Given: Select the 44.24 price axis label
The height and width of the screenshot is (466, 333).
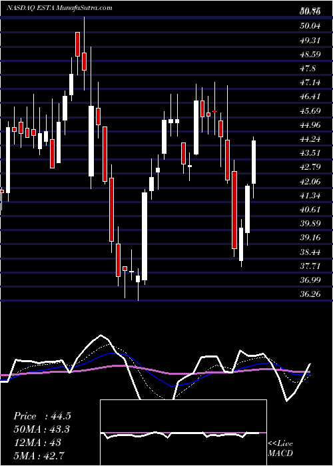Looking at the screenshot, I should coord(310,139).
